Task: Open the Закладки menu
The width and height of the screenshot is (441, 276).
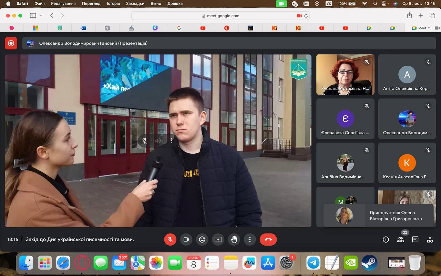Action: coord(135,3)
